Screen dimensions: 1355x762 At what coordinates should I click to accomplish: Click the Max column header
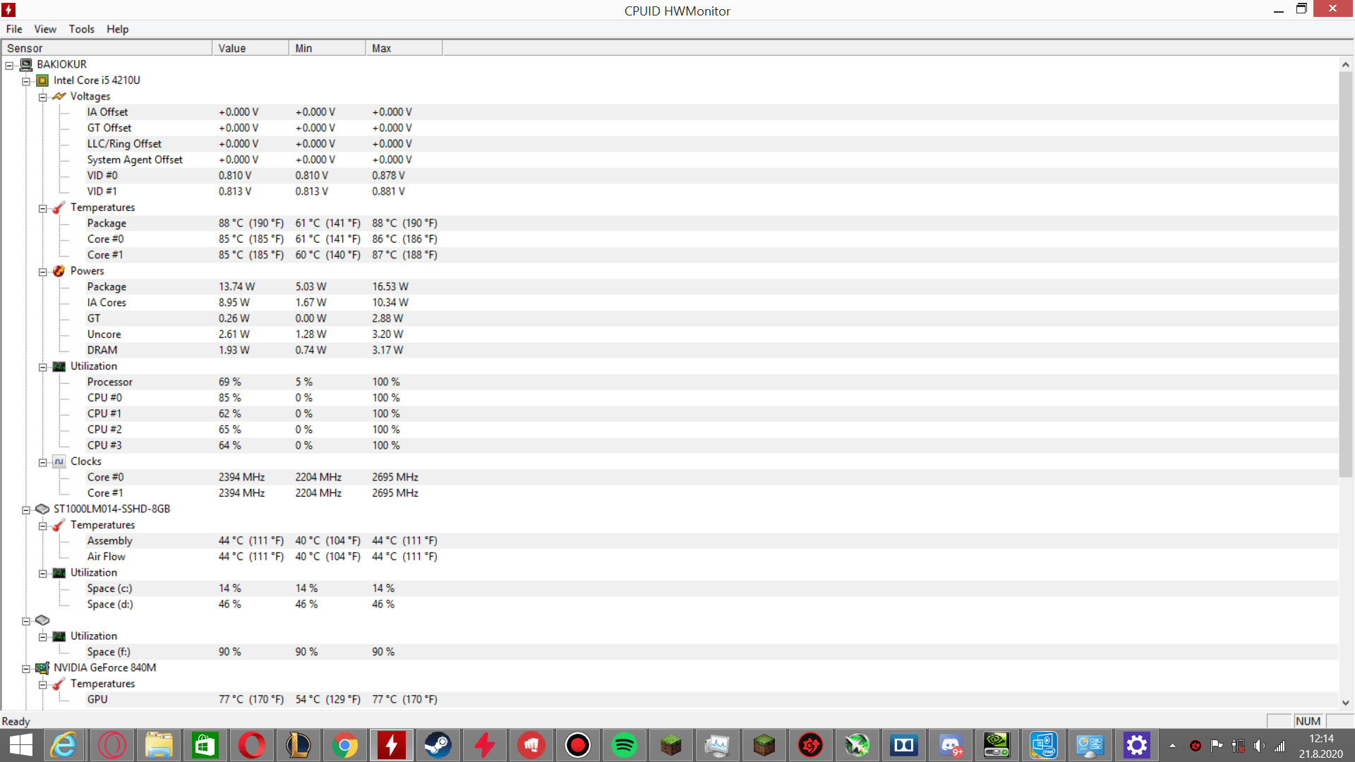(x=404, y=48)
